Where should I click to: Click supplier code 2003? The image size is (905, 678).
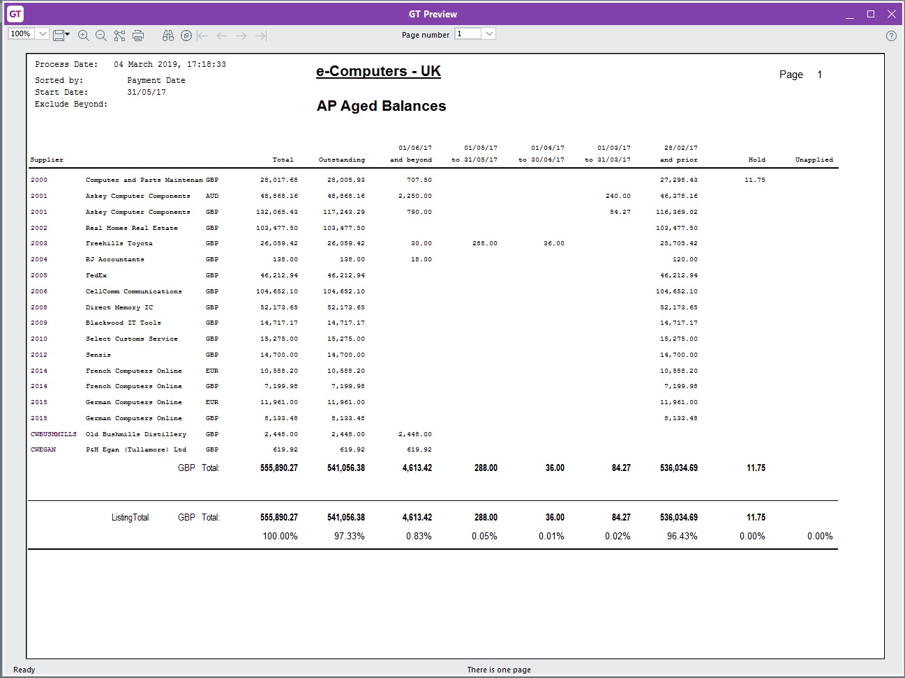point(39,243)
